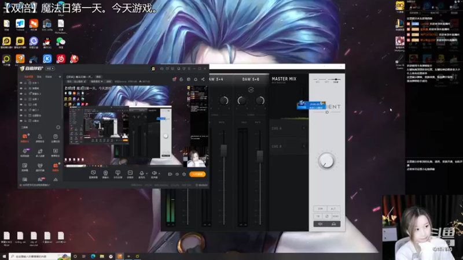The image size is (463, 260).
Task: Click the screen capture icon in bottom toolbar
Action: [93, 173]
